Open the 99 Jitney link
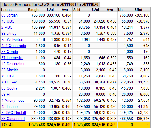This screenshot has width=152, height=129. tap(9, 34)
